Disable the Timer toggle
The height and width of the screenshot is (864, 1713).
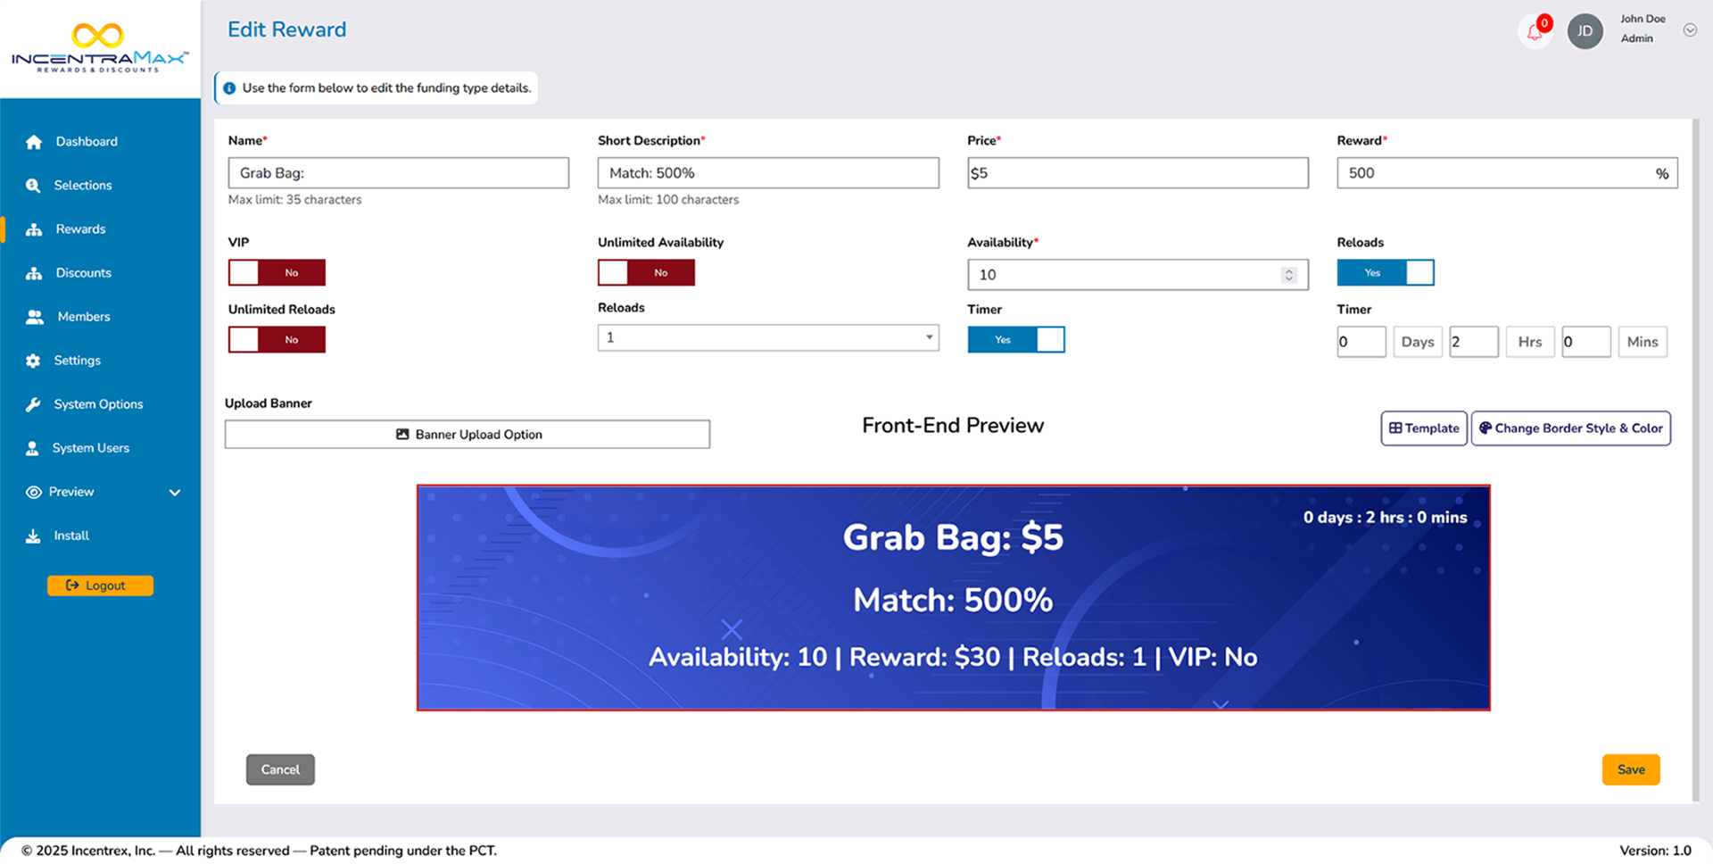[1015, 339]
